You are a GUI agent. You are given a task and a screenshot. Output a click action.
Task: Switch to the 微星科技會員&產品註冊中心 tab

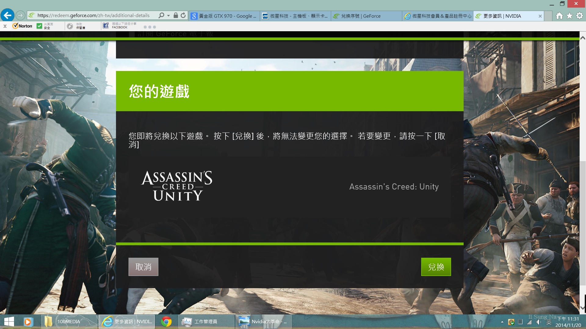coord(438,16)
